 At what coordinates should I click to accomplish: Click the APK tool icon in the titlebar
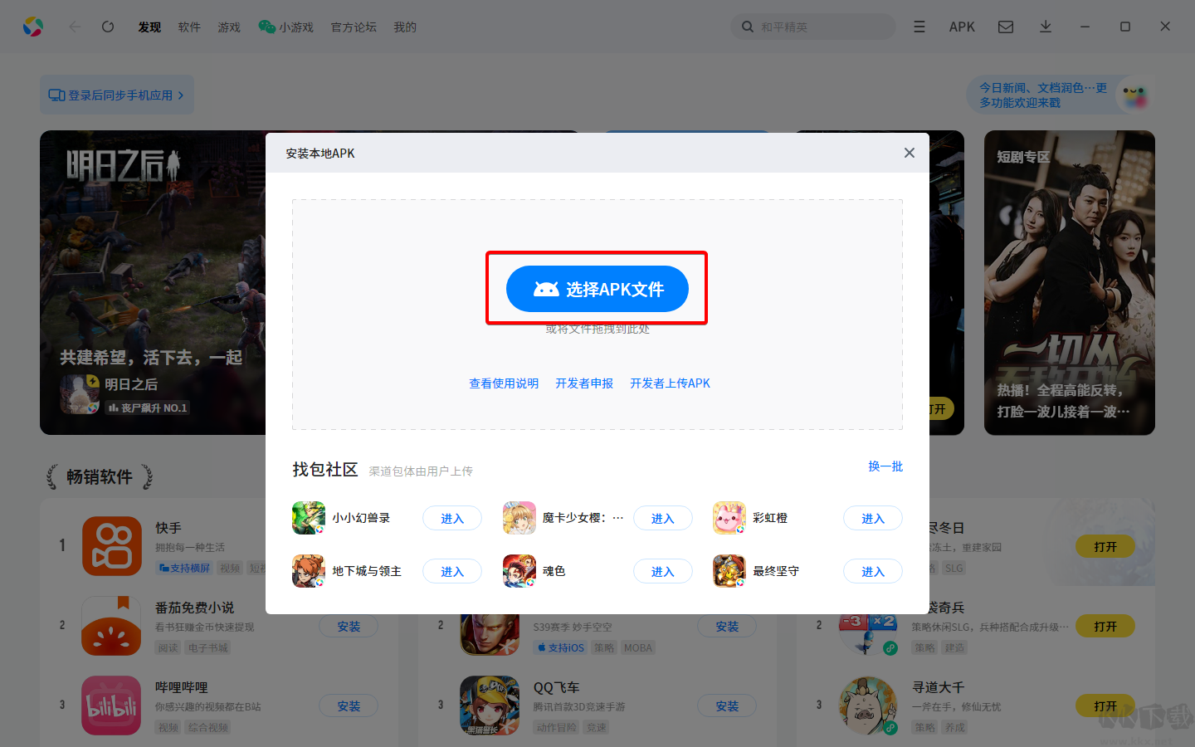tap(962, 27)
